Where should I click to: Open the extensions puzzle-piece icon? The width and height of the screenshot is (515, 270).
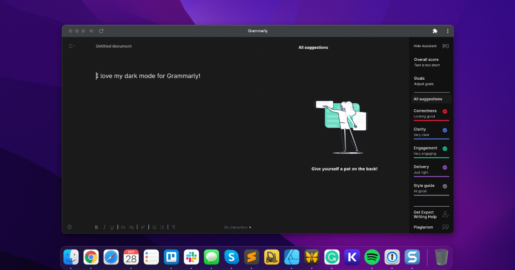(435, 31)
